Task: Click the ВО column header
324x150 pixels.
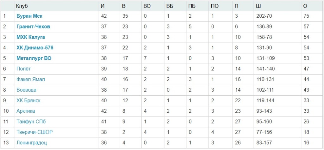Action: point(147,6)
